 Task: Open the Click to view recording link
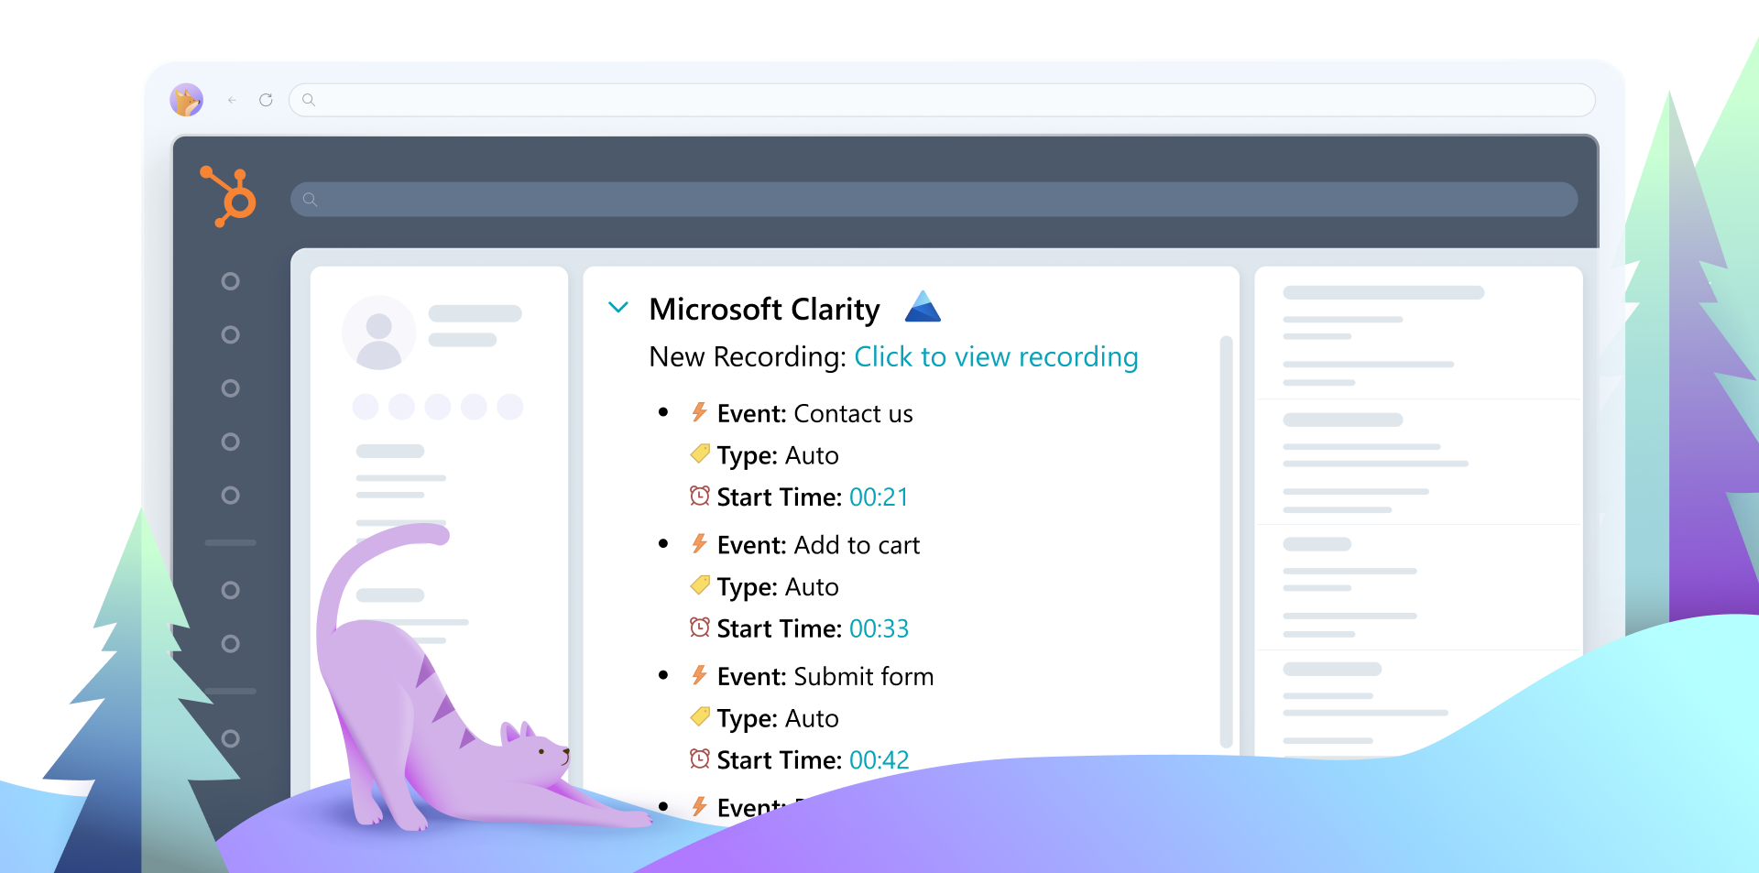pos(996,356)
